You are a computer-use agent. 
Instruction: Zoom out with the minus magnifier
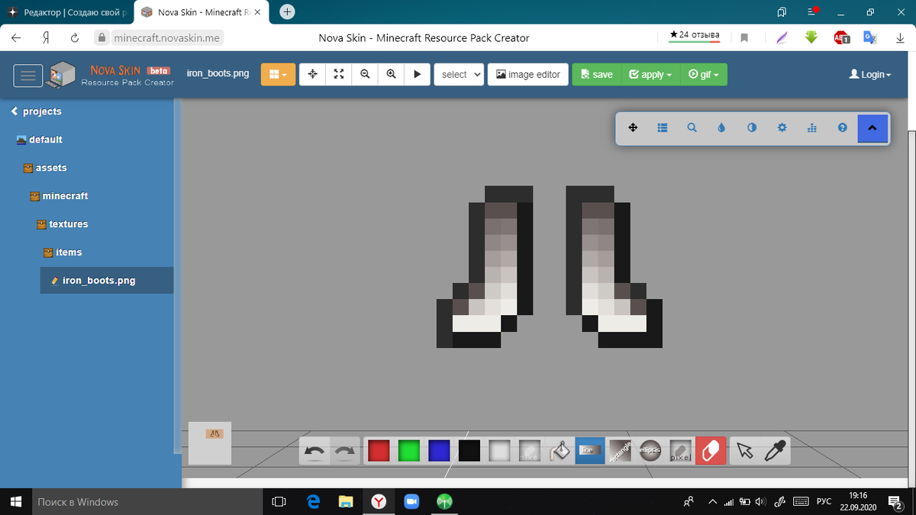365,74
